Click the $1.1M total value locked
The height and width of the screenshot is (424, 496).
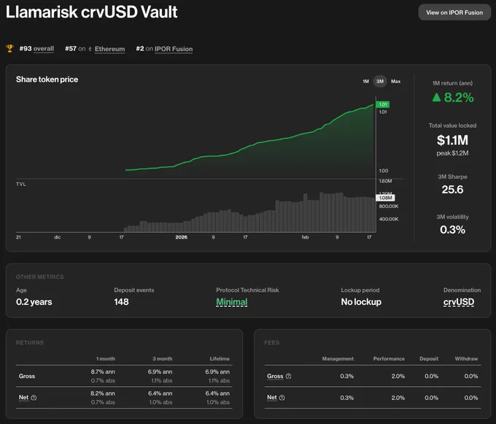click(452, 140)
